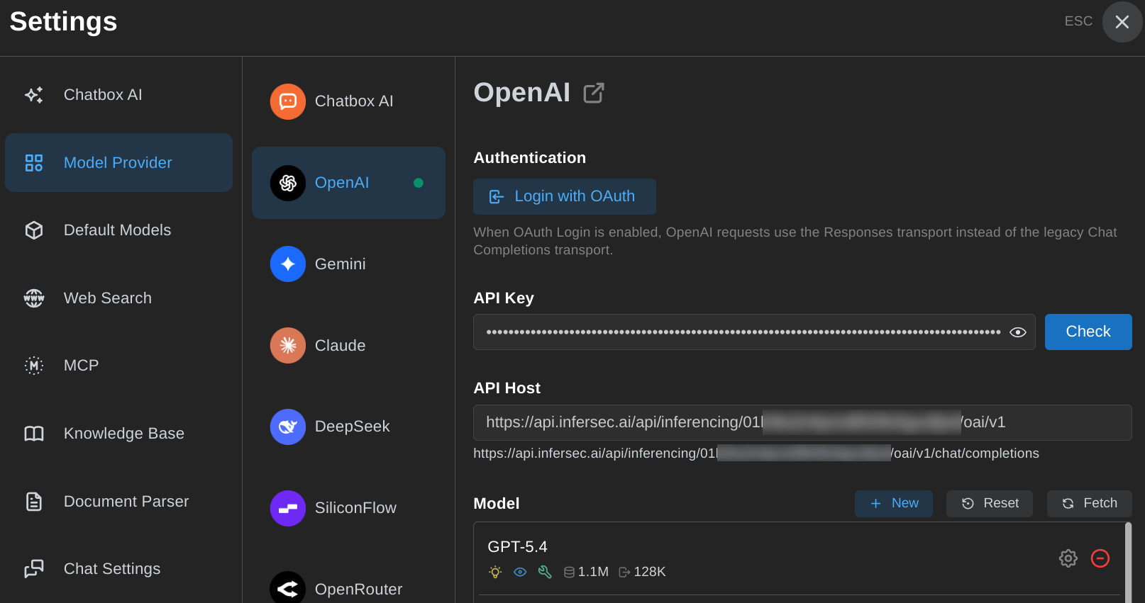The height and width of the screenshot is (603, 1145).
Task: Open the Model Provider settings section
Action: [x=118, y=163]
